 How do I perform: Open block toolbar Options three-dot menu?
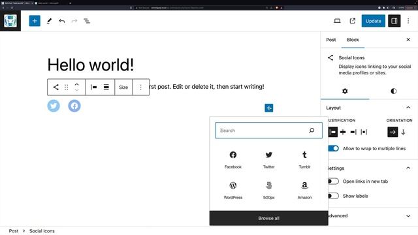tap(141, 87)
